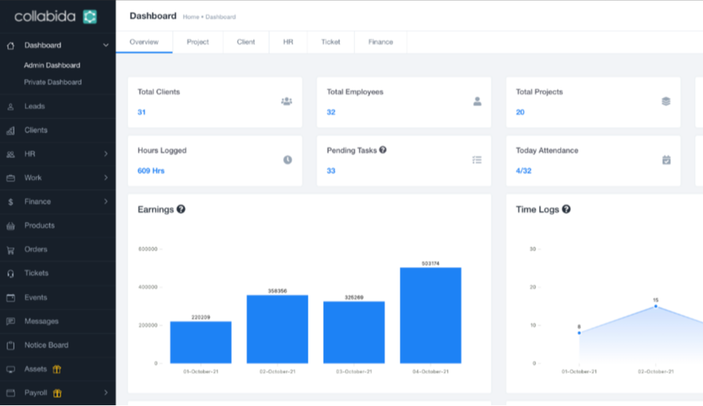Screen dimensions: 703x406
Task: Click the Orders cart icon in sidebar
Action: click(x=10, y=250)
